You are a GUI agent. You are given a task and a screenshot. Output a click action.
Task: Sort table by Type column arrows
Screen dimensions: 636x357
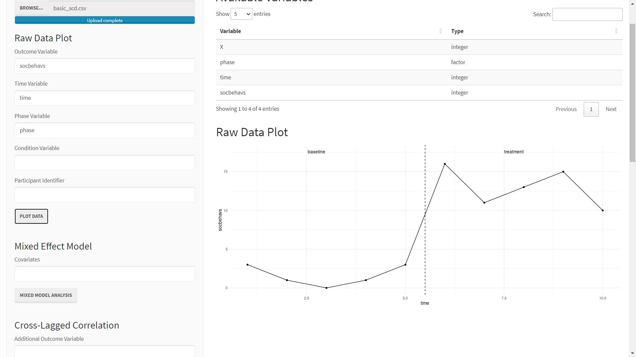pyautogui.click(x=616, y=31)
